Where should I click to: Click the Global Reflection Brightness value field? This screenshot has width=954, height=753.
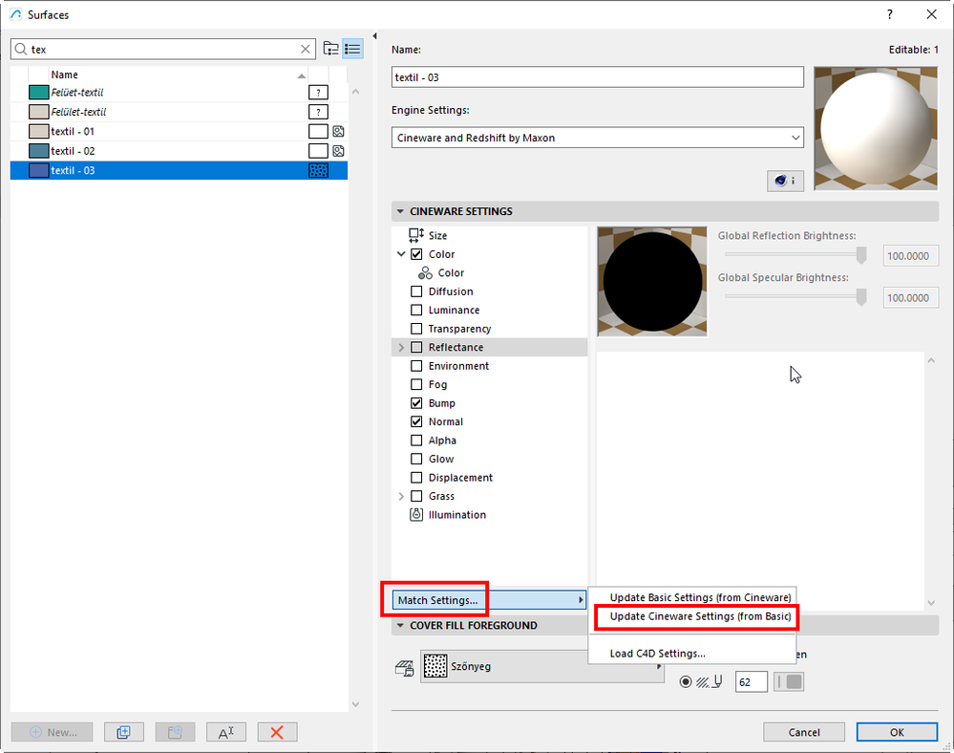click(910, 256)
